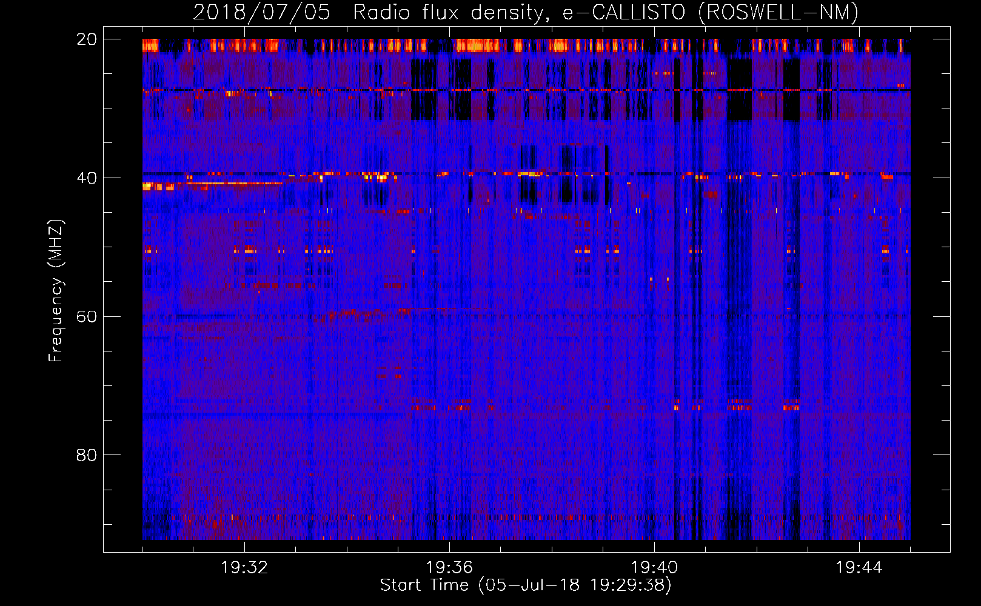Click the date '2018/07/05' in the title
The height and width of the screenshot is (606, 981).
pyautogui.click(x=261, y=13)
